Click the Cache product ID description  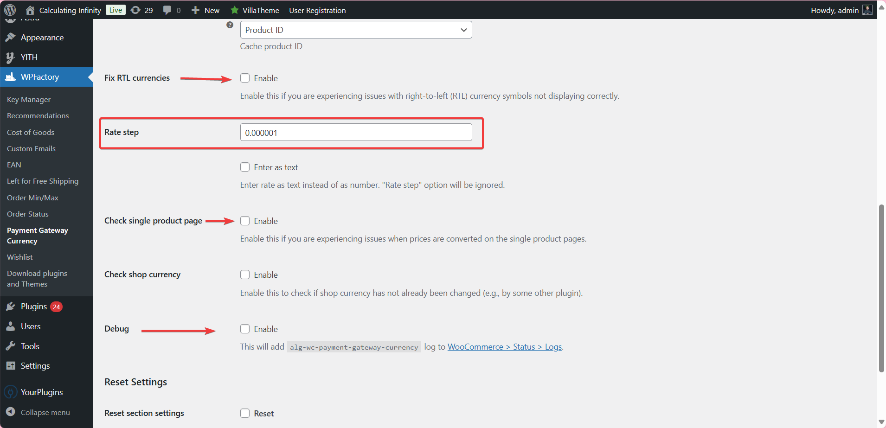pos(271,46)
